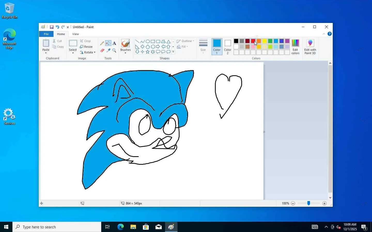This screenshot has height=232, width=372.
Task: Open the Size line thickness dropdown
Action: pos(203,46)
